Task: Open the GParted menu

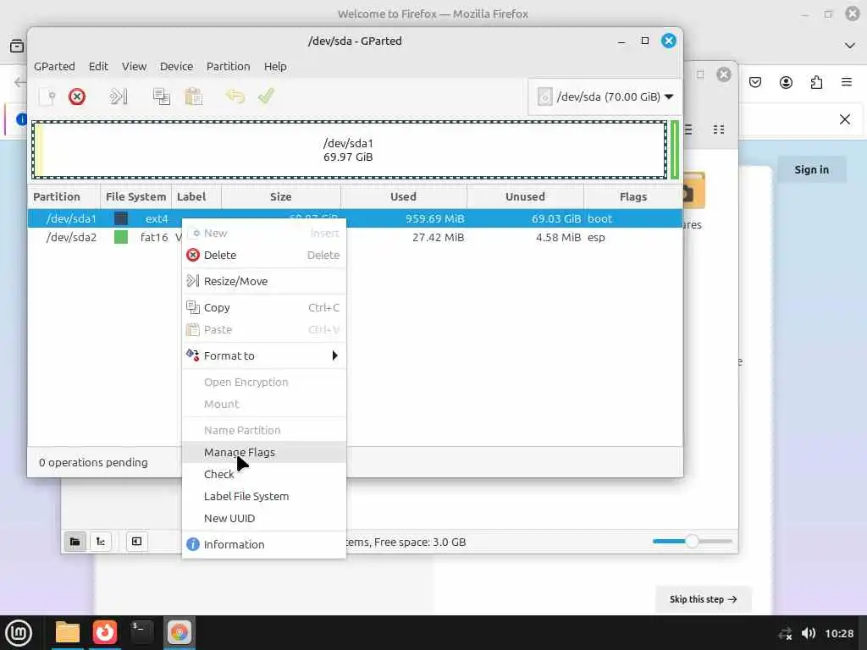Action: [x=54, y=66]
